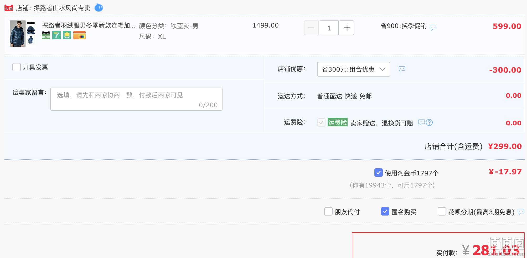Image resolution: width=527 pixels, height=258 pixels.
Task: Click the 你有19943个，可用1797个 note
Action: tap(392, 185)
